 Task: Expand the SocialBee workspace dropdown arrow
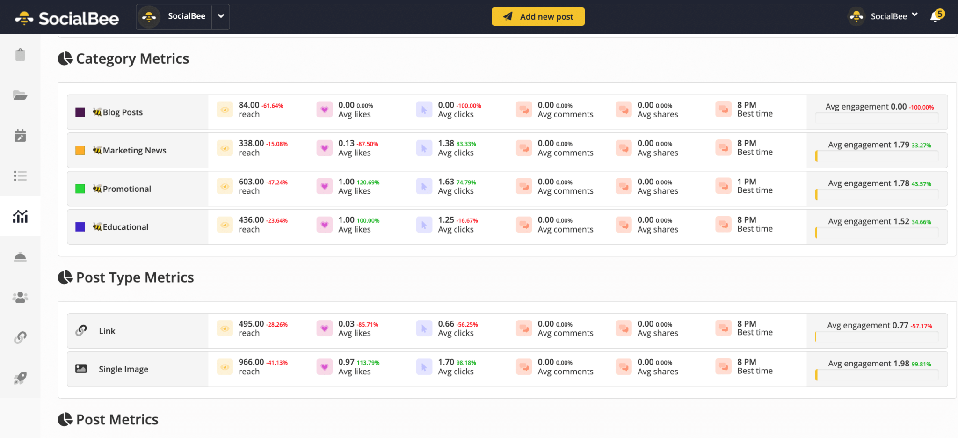click(221, 16)
